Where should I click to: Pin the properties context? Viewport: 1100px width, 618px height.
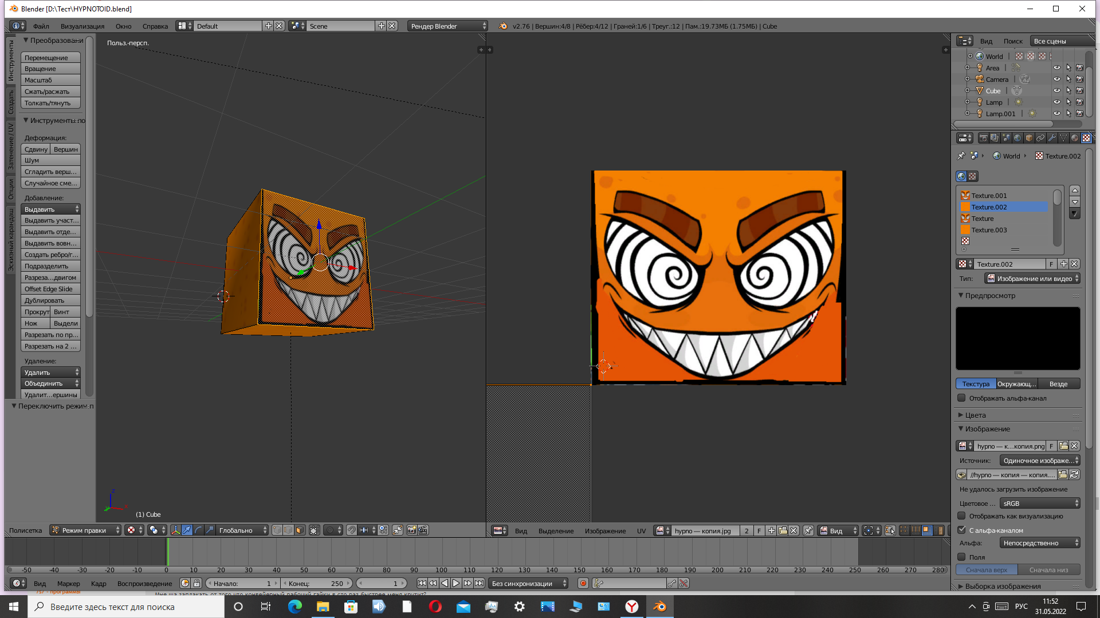click(961, 156)
